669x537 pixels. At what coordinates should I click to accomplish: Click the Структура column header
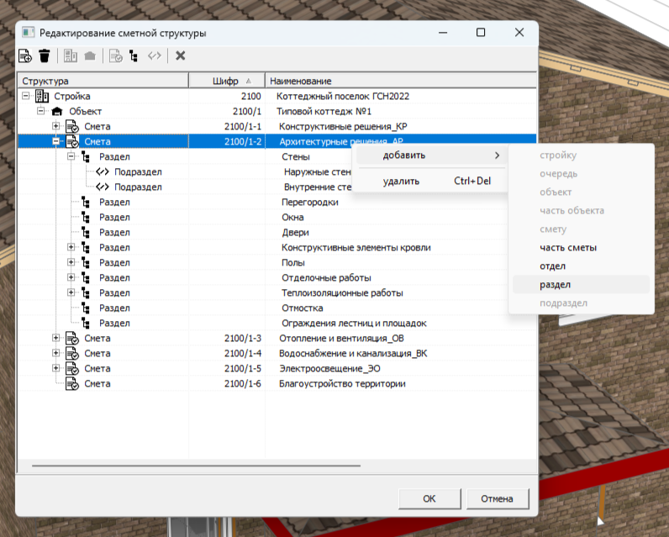(103, 81)
